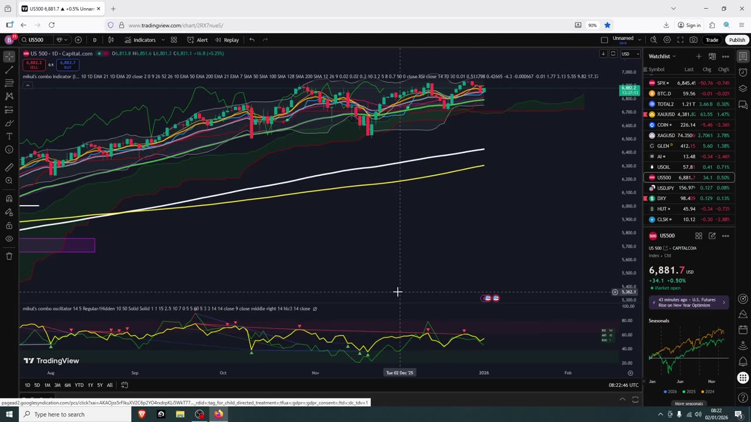The width and height of the screenshot is (751, 422).
Task: Open the chats icon in right sidebar
Action: pyautogui.click(x=743, y=105)
